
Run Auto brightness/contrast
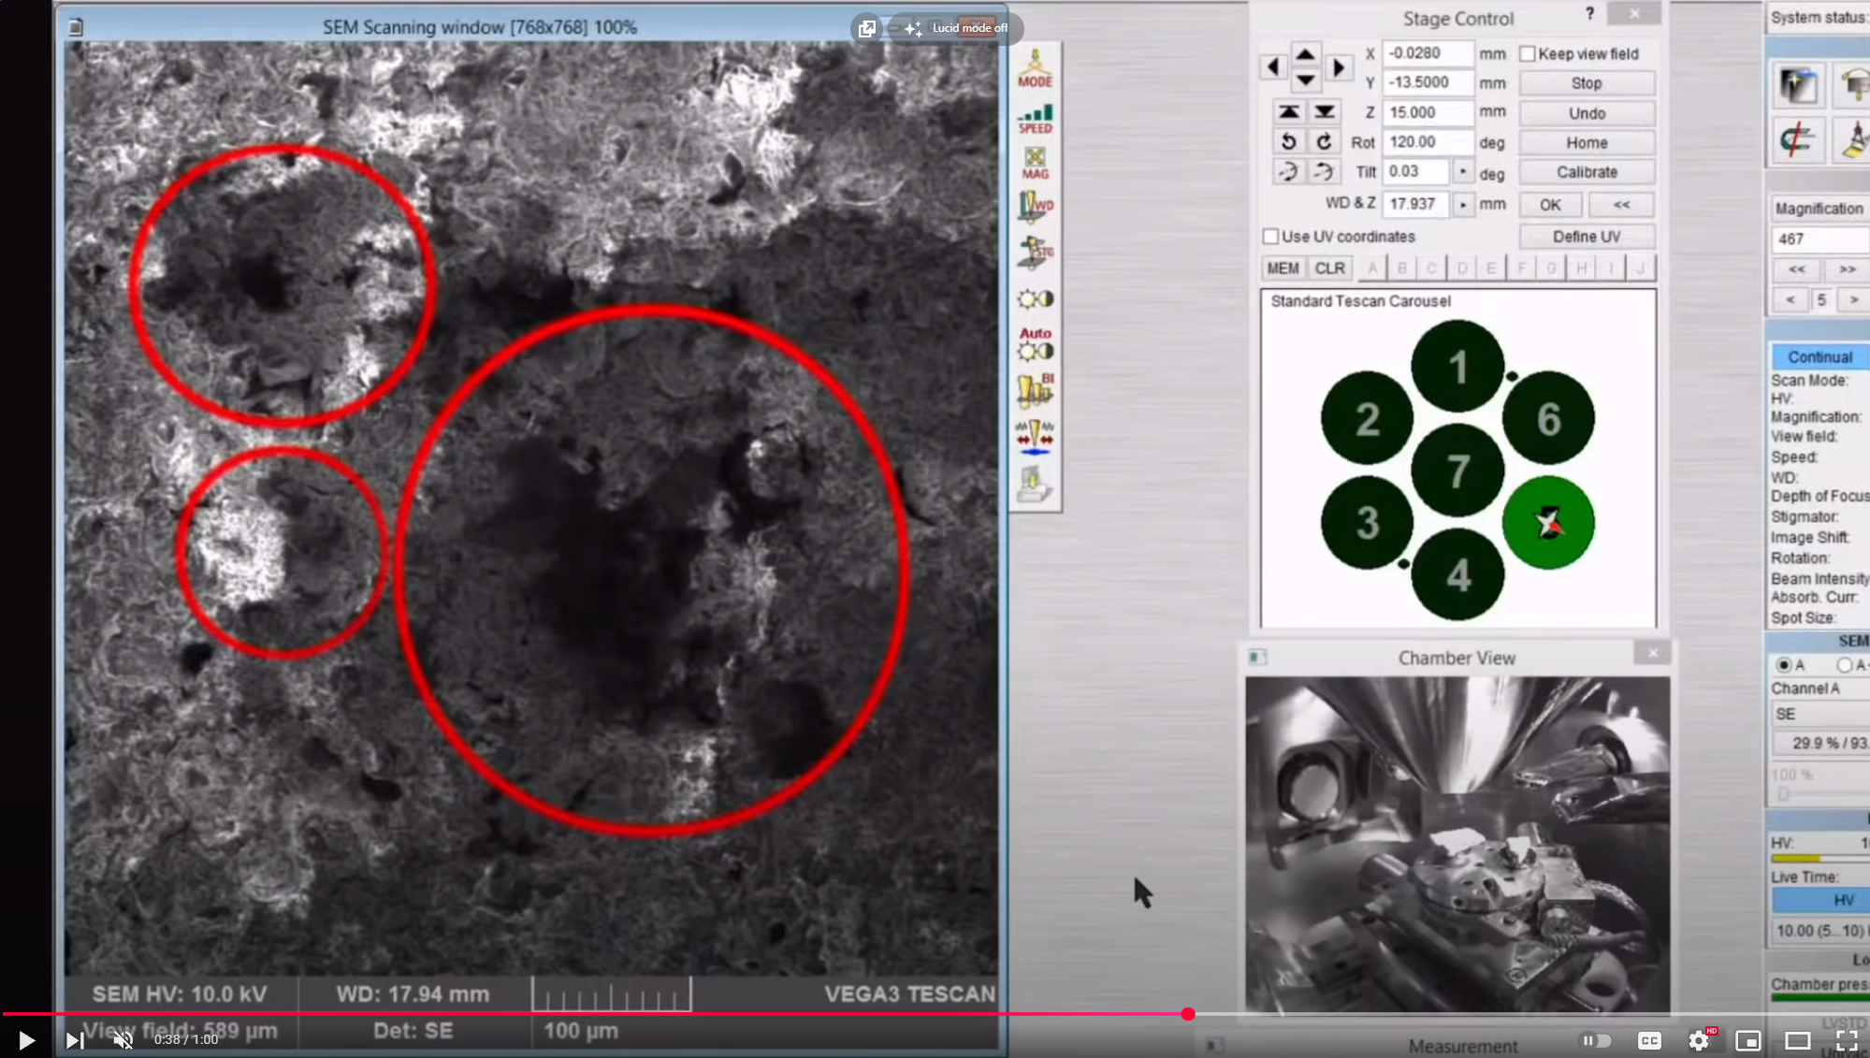[1035, 344]
